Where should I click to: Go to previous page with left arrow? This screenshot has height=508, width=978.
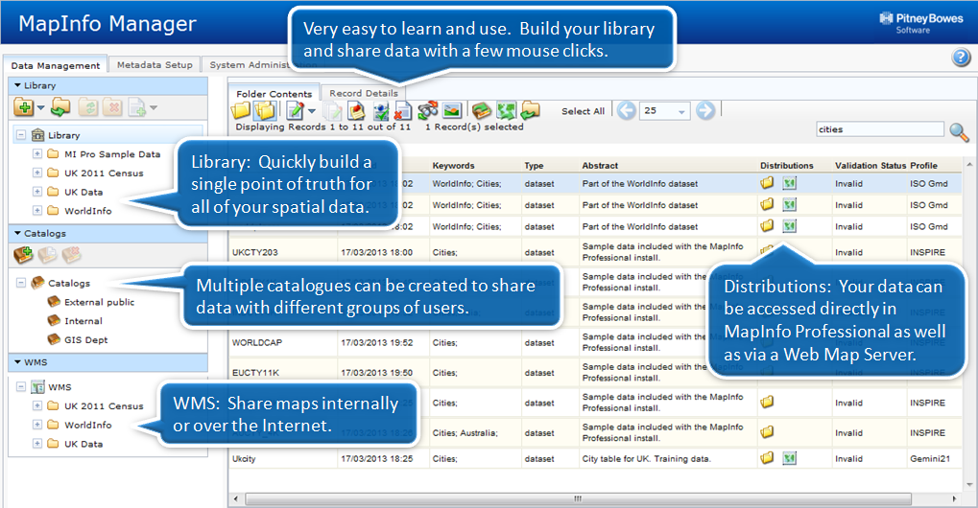click(x=626, y=111)
